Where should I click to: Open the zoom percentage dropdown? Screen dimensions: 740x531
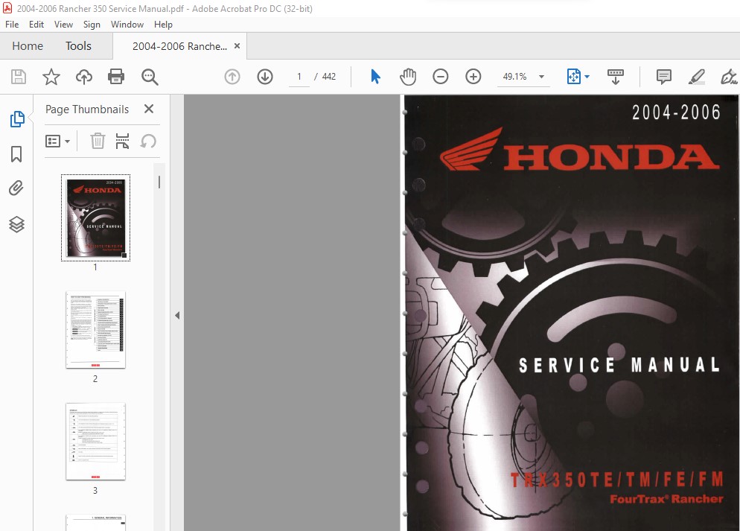tap(542, 77)
